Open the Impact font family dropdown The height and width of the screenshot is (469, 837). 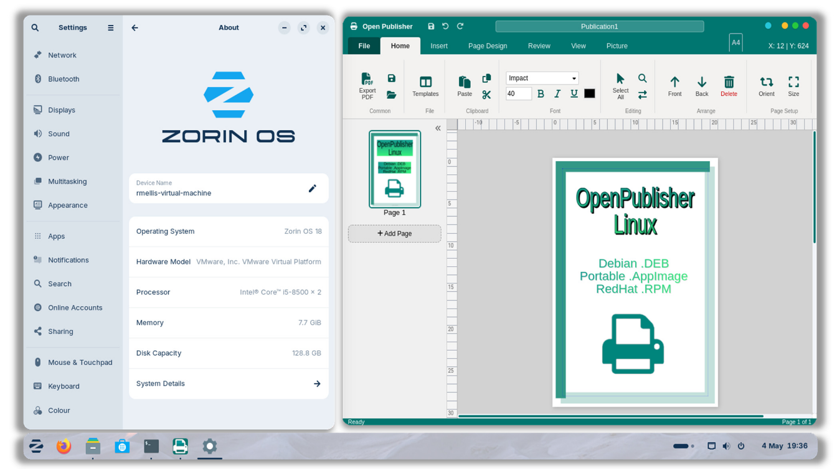542,78
